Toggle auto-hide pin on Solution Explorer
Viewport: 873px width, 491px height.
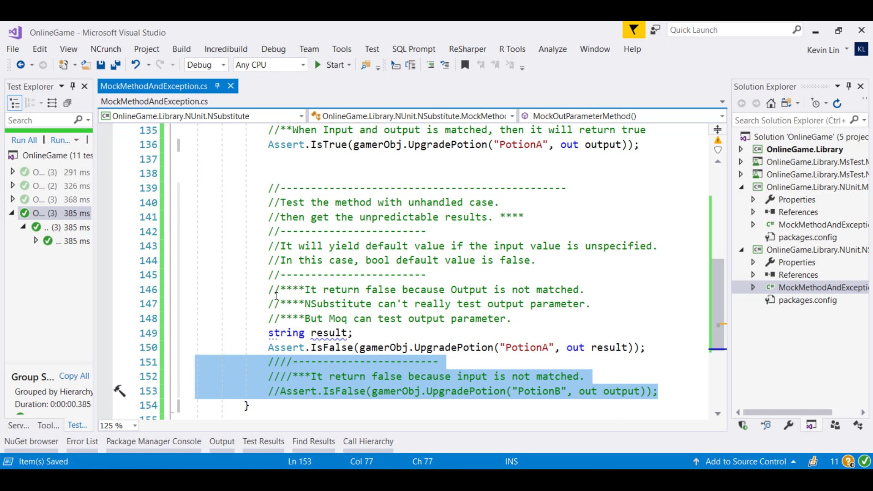tap(848, 86)
